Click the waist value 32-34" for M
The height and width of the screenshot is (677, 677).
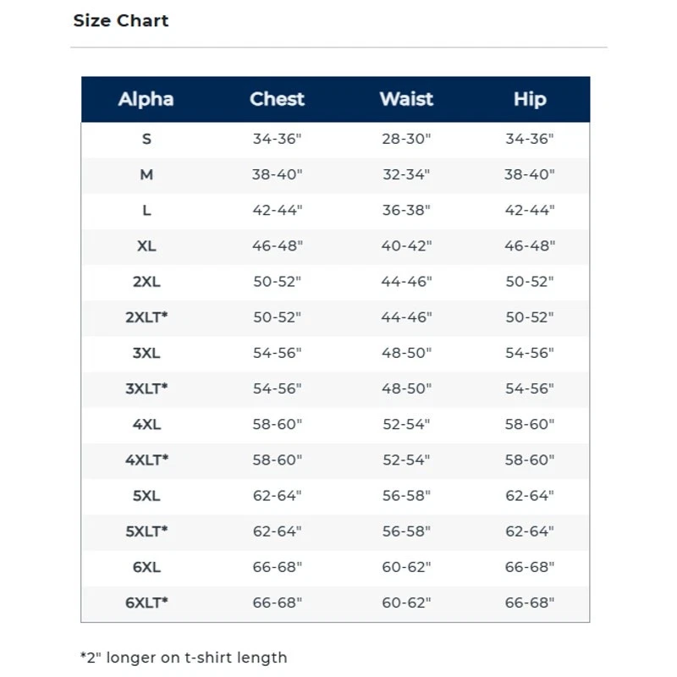click(x=406, y=174)
